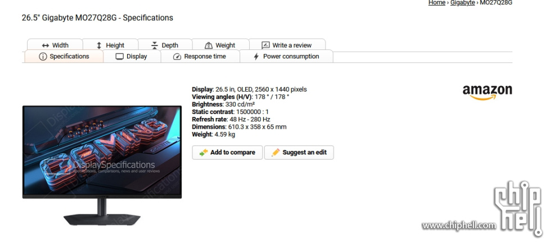This screenshot has width=550, height=245.
Task: Click the Weight: 4.59 kg line
Action: click(214, 134)
